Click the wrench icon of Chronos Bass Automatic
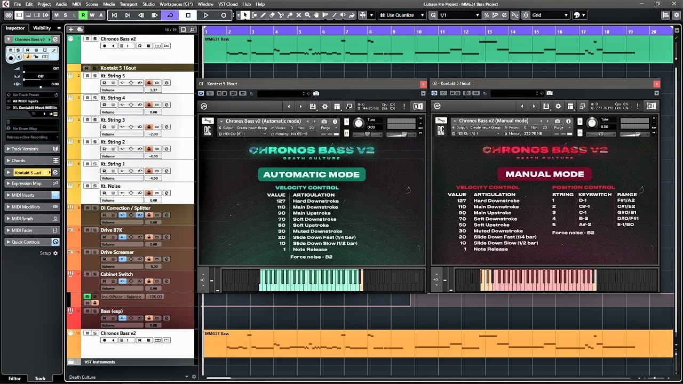Screen dimensions: 683x384 pyautogui.click(x=208, y=121)
